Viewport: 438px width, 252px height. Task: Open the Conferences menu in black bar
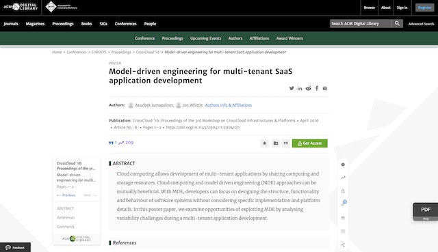click(x=126, y=24)
